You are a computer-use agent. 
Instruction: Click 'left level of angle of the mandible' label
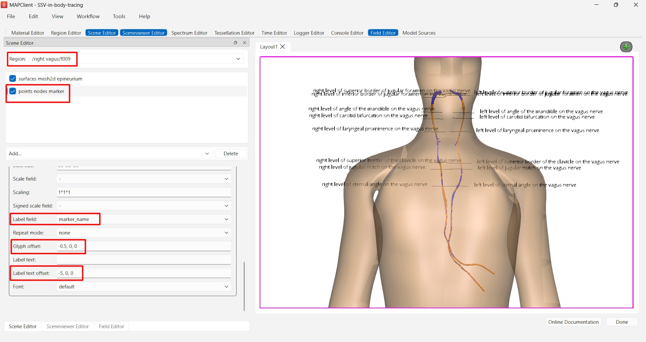pos(541,111)
